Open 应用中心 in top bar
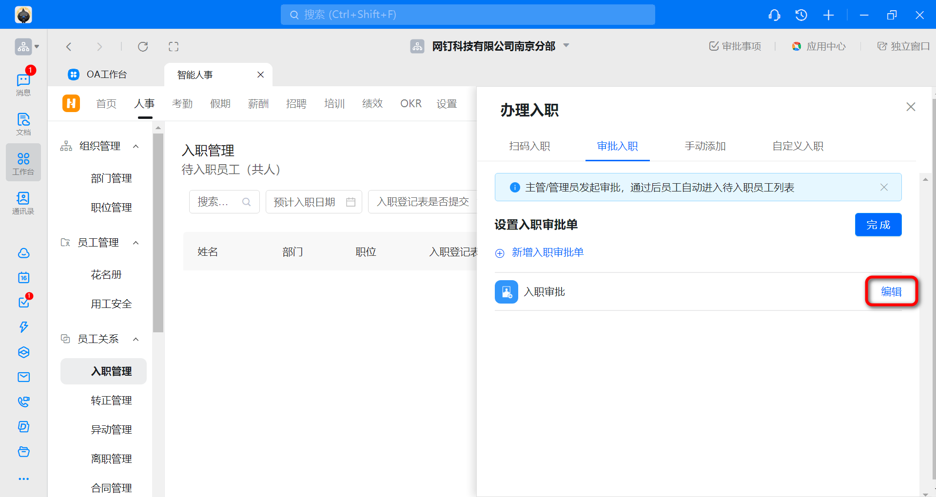 (819, 46)
